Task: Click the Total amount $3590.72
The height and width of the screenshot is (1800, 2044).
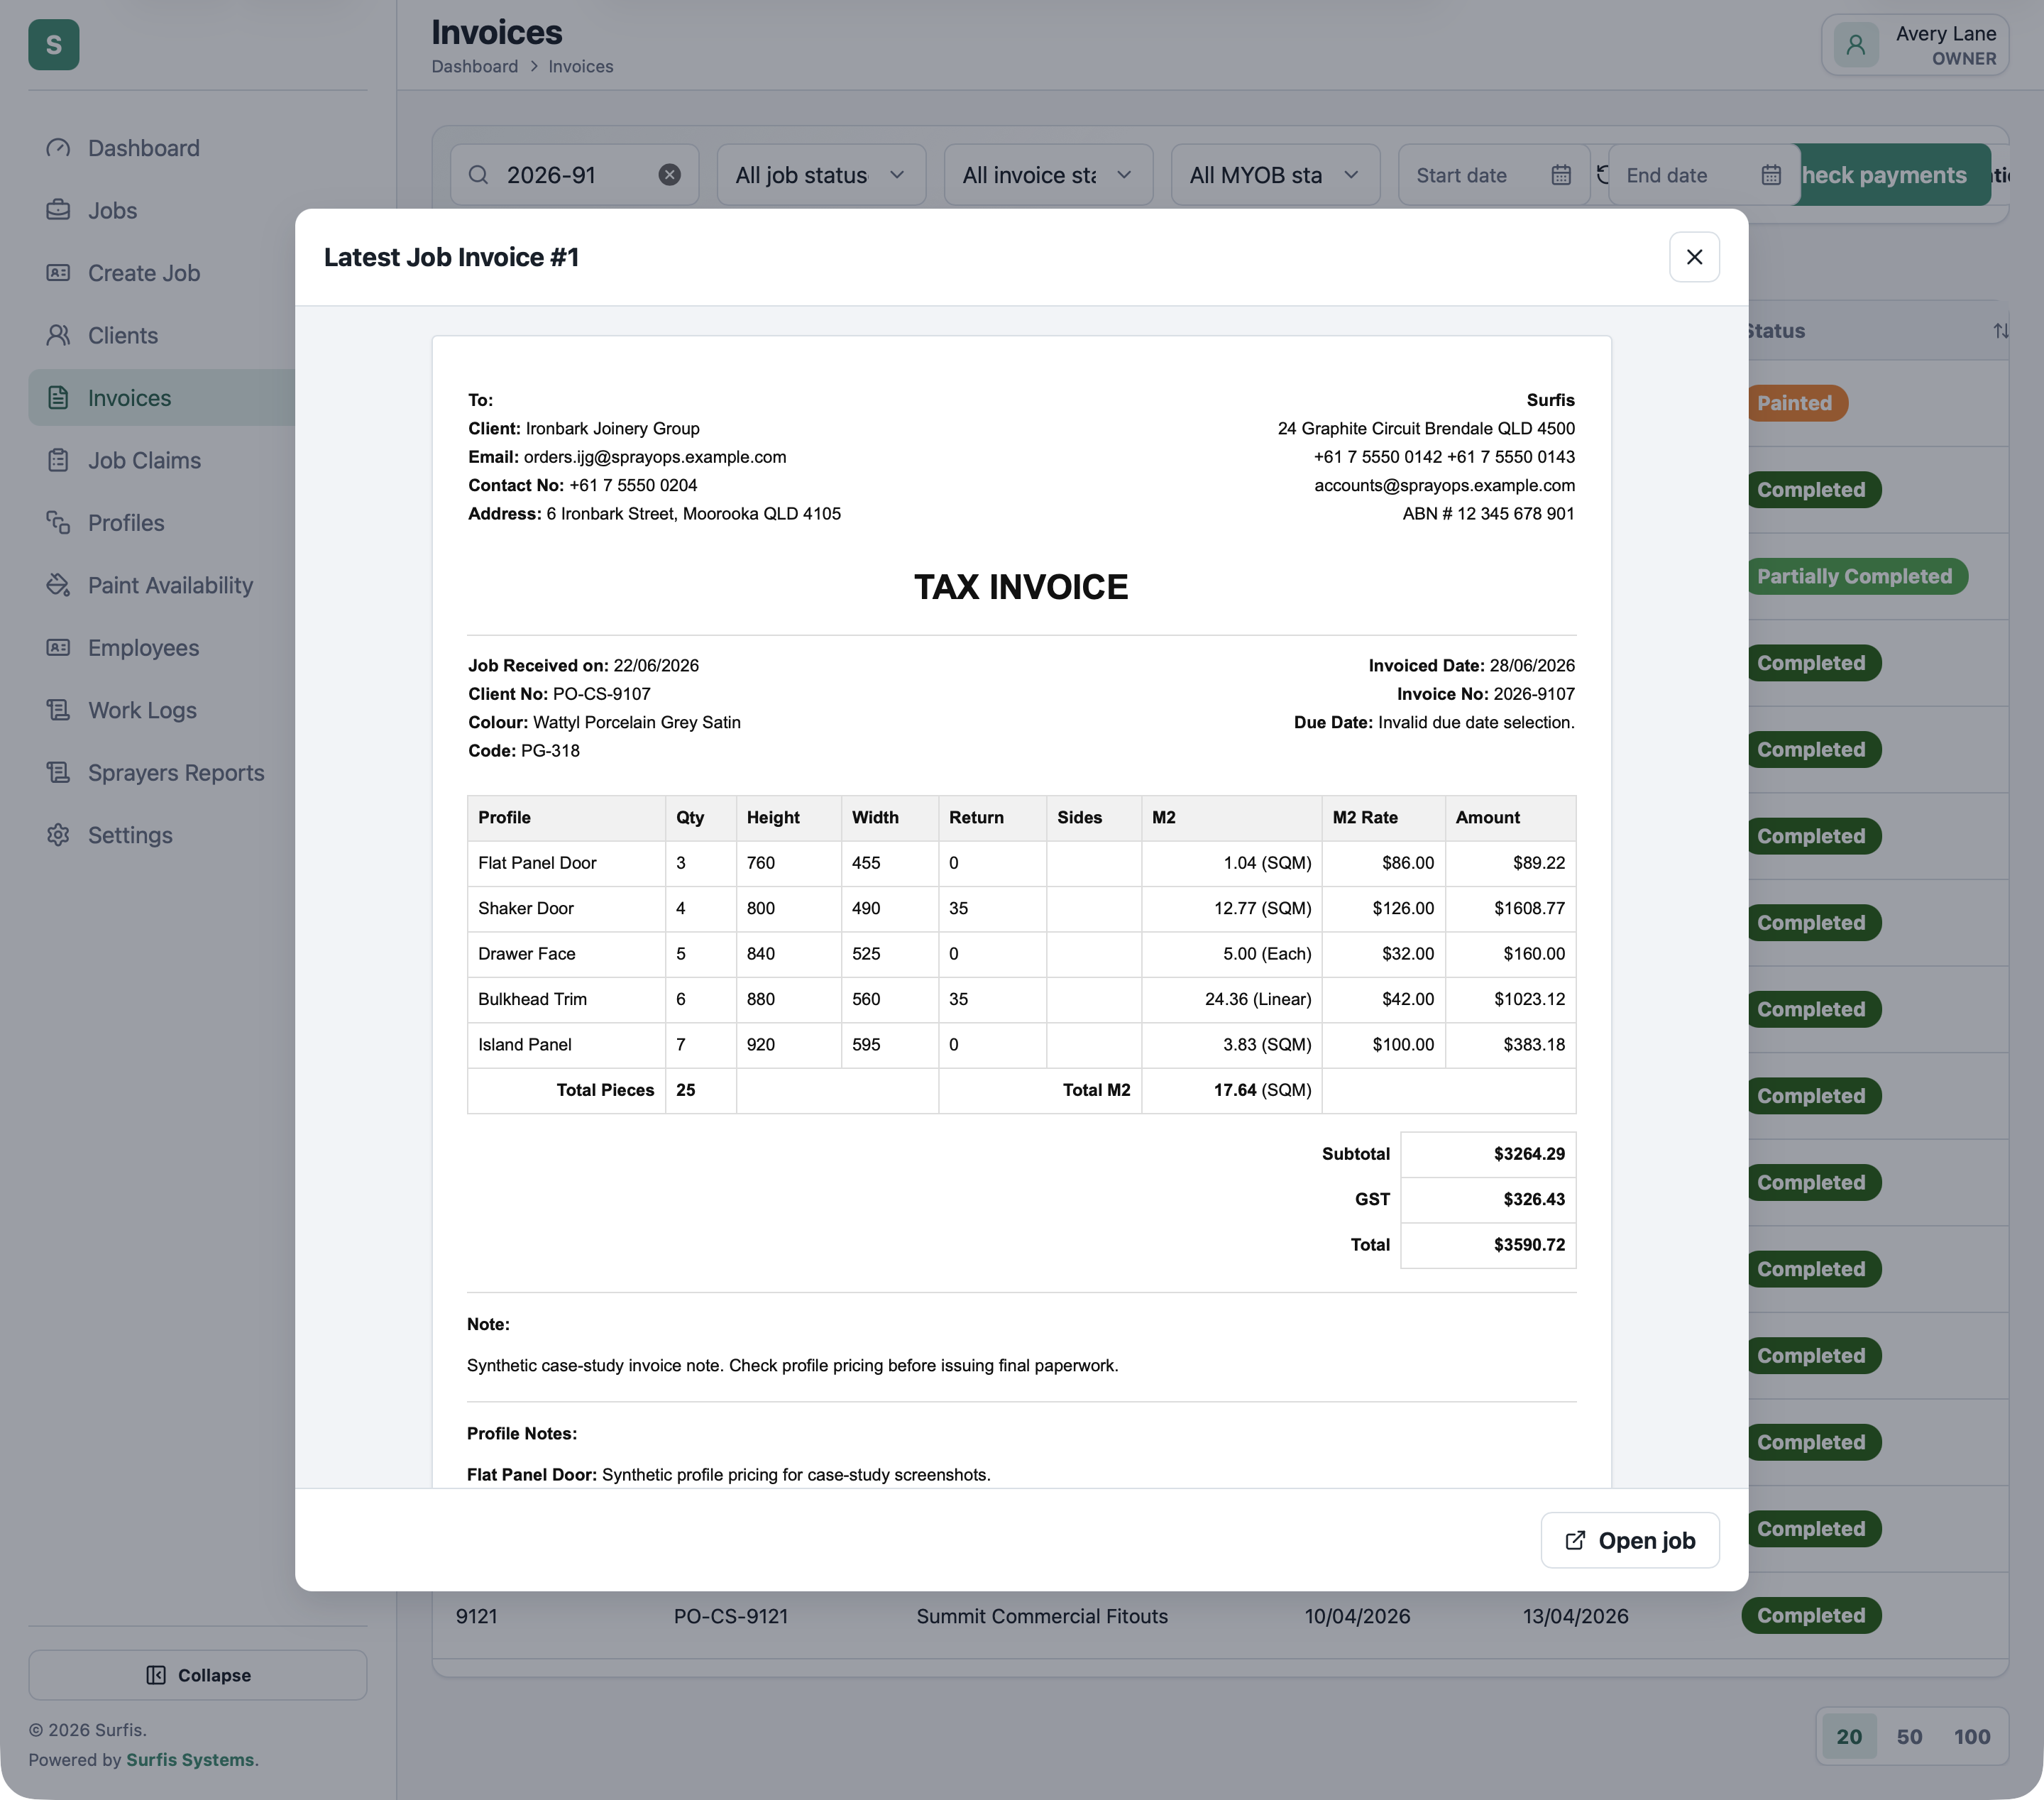Action: click(1529, 1245)
